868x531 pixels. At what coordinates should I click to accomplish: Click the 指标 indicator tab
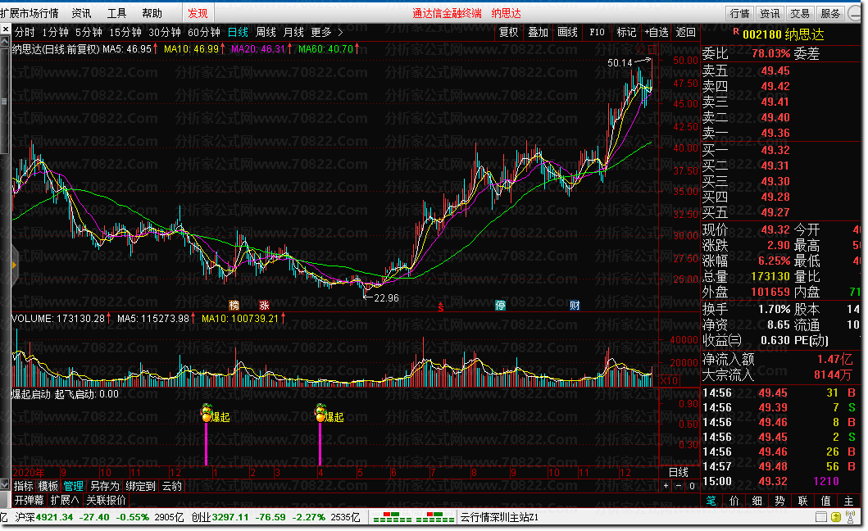[x=23, y=486]
